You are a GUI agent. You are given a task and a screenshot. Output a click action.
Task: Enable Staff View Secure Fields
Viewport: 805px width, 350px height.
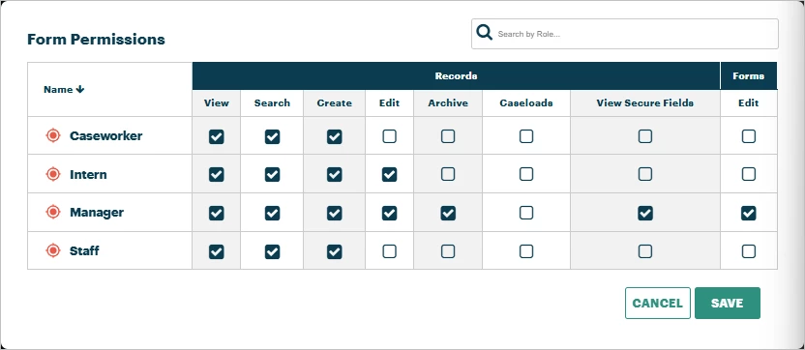(644, 251)
